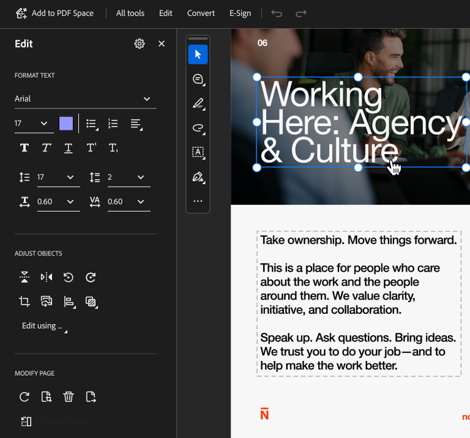Click the paragraph spacing icon
The width and height of the screenshot is (470, 438).
click(x=95, y=177)
